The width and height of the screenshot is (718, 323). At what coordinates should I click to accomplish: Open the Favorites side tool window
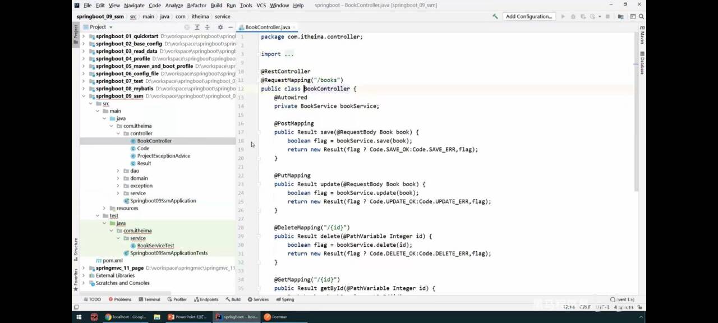[76, 280]
